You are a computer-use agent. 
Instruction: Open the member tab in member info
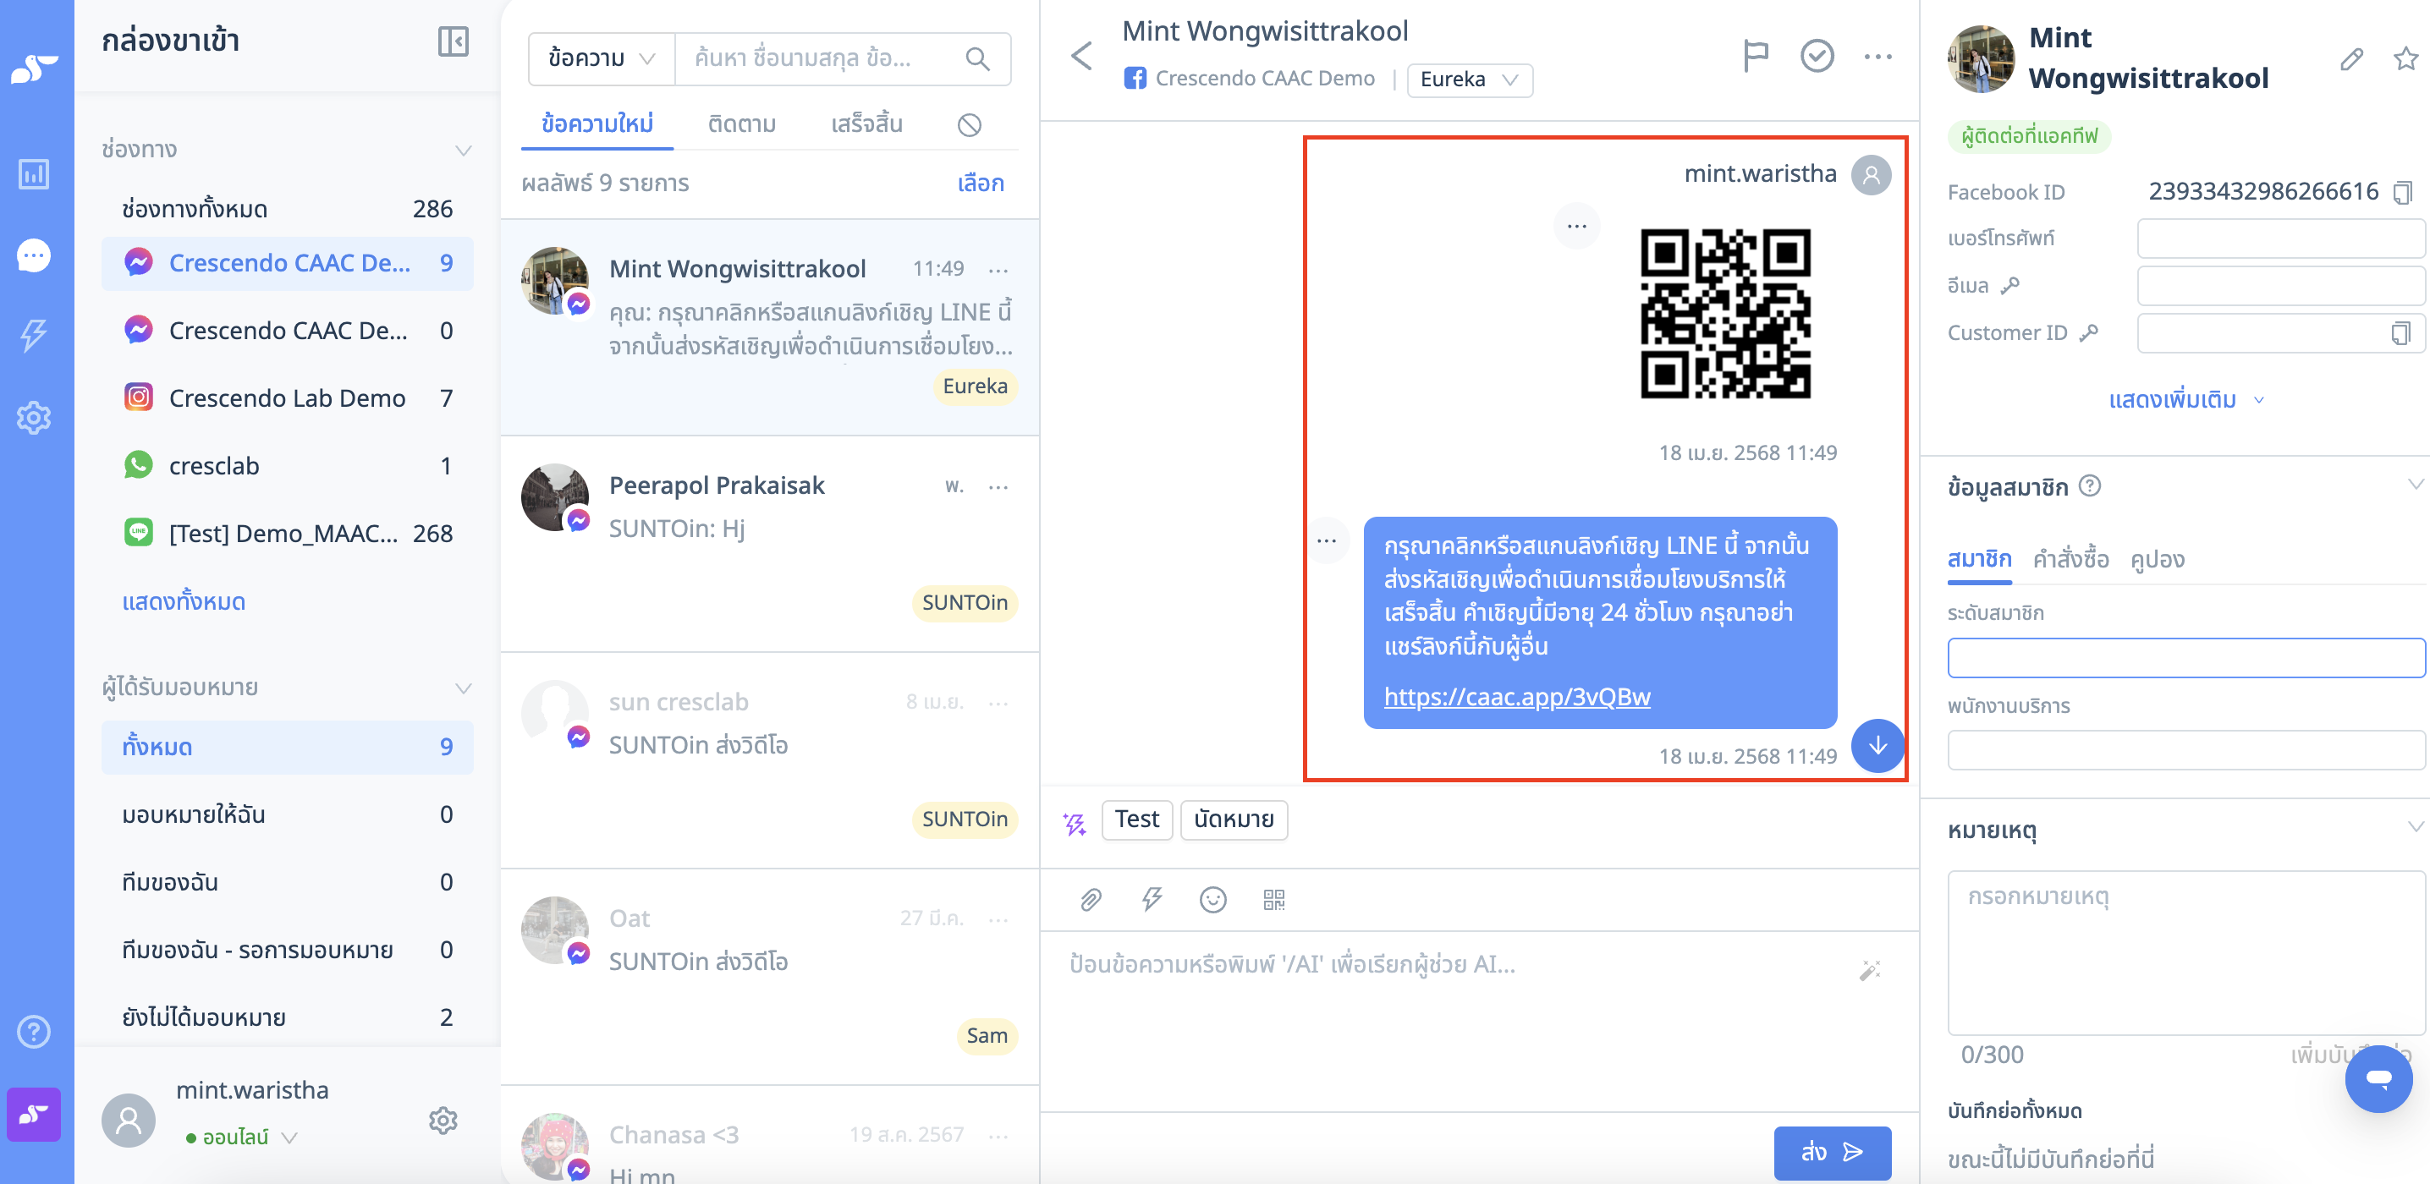1979,559
